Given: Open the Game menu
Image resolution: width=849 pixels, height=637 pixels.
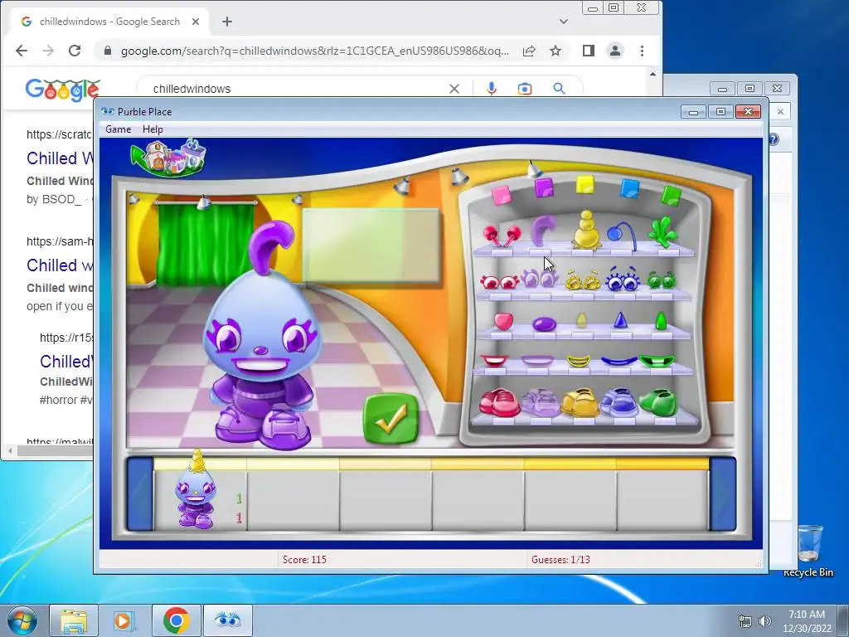Looking at the screenshot, I should coord(118,129).
